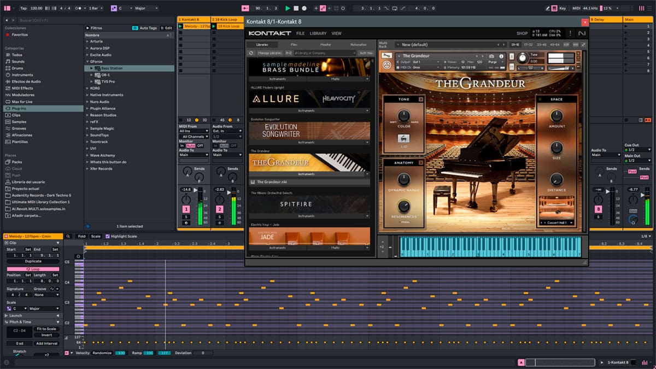Open the Kontakt SHOP link
This screenshot has width=656, height=369.
point(522,33)
